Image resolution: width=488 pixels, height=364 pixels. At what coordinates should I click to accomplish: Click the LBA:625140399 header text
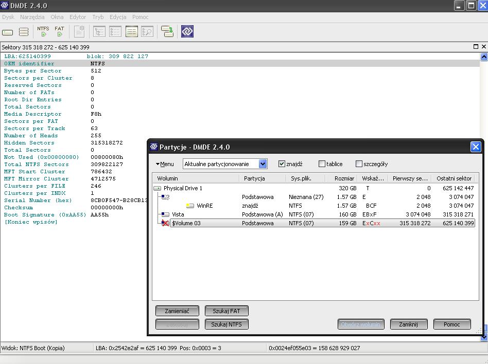click(x=27, y=56)
